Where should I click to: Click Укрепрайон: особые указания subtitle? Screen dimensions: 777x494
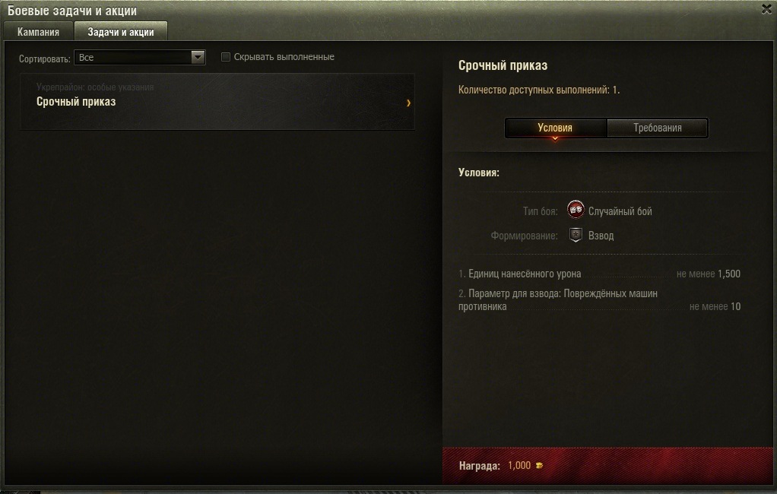[94, 87]
